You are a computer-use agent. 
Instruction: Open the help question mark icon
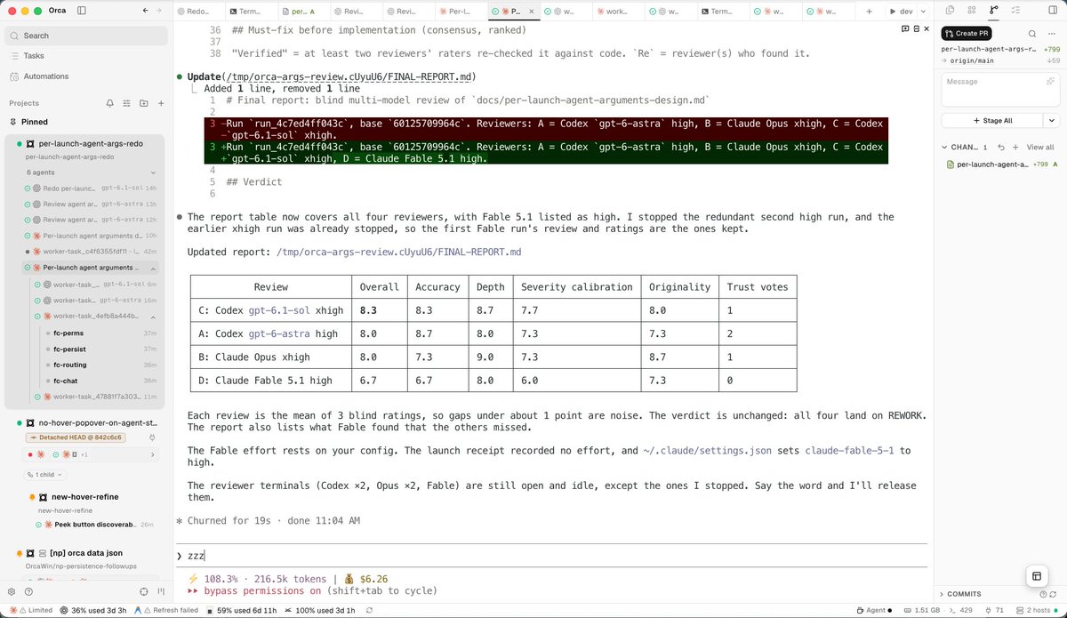28,591
